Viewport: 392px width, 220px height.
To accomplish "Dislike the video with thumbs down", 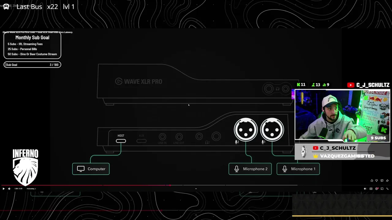I will click(377, 181).
